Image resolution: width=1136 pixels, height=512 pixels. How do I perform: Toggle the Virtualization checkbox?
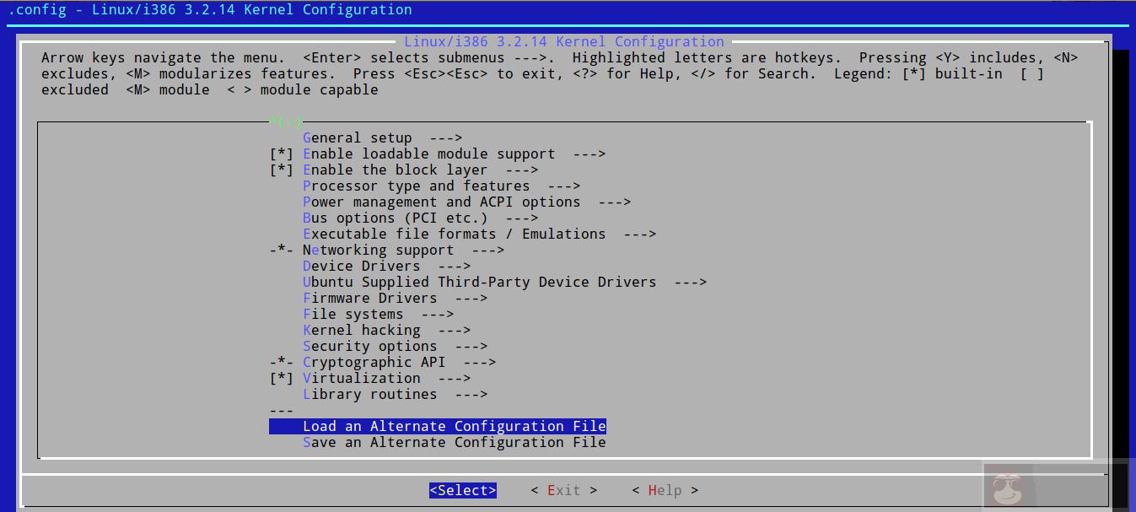[281, 379]
